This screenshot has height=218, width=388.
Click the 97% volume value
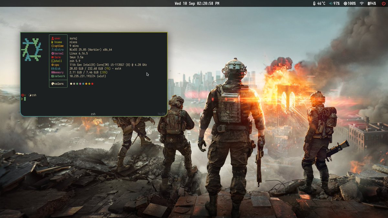coord(337,3)
